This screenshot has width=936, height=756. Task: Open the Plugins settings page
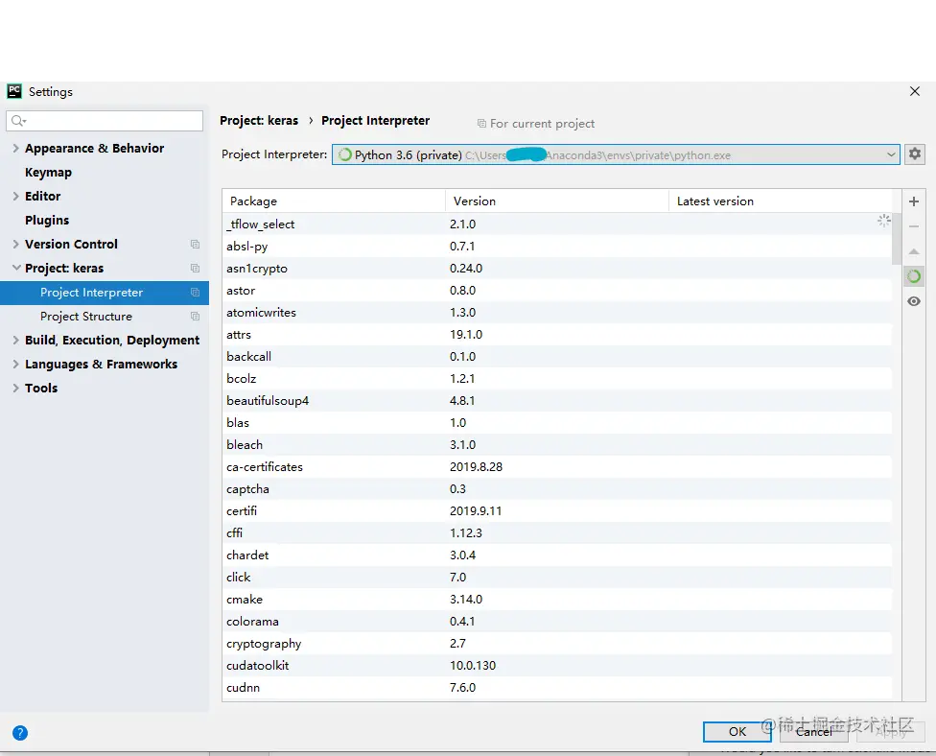click(47, 221)
